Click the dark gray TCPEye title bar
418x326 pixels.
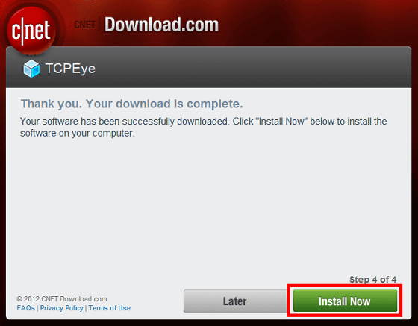click(x=208, y=67)
